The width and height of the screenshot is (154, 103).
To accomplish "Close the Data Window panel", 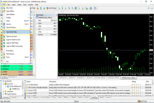I will pyautogui.click(x=56, y=15).
